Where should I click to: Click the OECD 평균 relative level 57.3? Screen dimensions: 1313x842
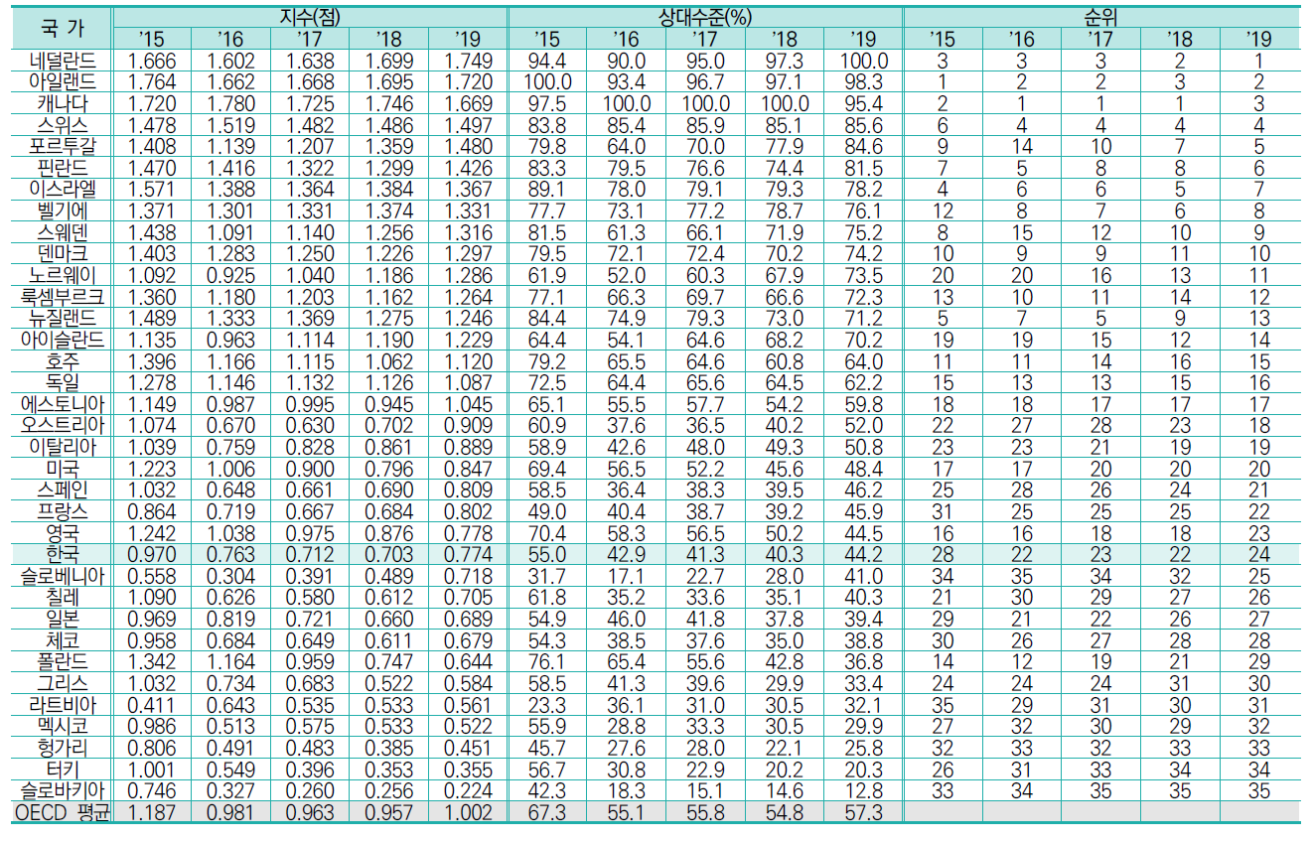click(863, 811)
